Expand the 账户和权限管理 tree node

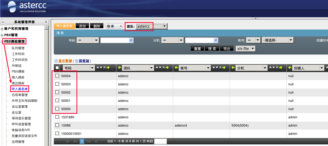2,29
